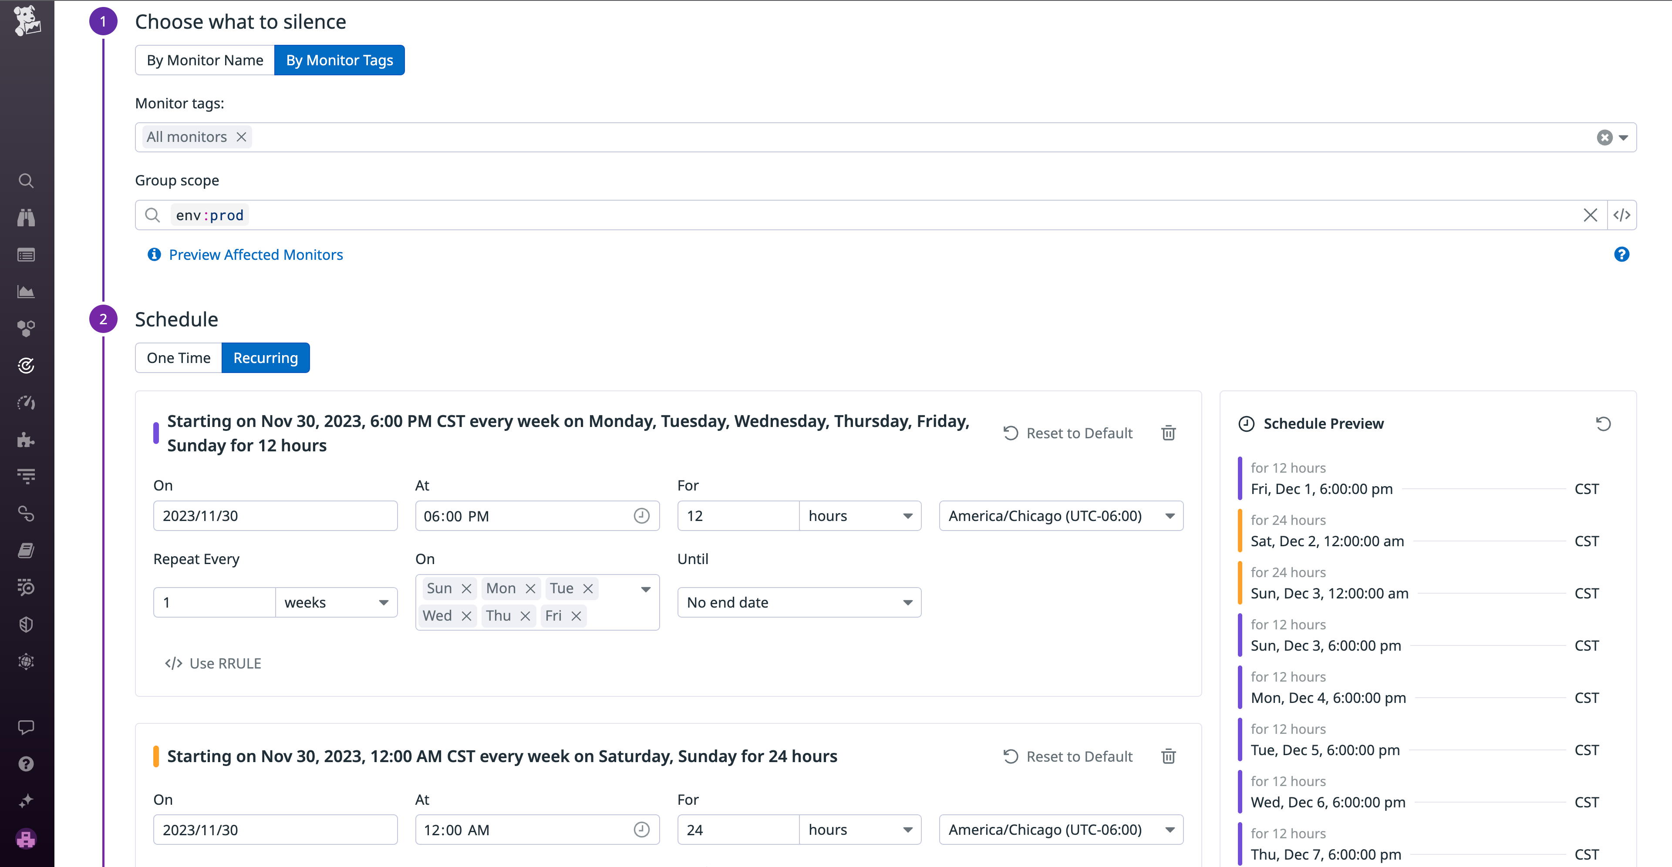Open the help question-mark icon
1672x867 pixels.
[26, 763]
